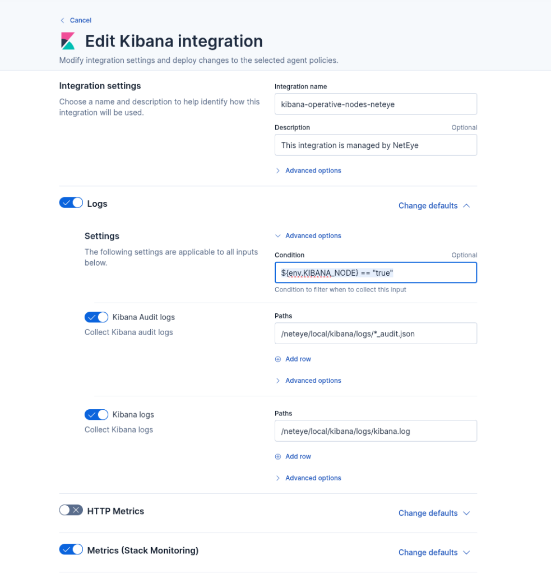Screen dimensions: 551x574
Task: Click plus icon for Kibana Audit logs row
Action: tap(278, 359)
